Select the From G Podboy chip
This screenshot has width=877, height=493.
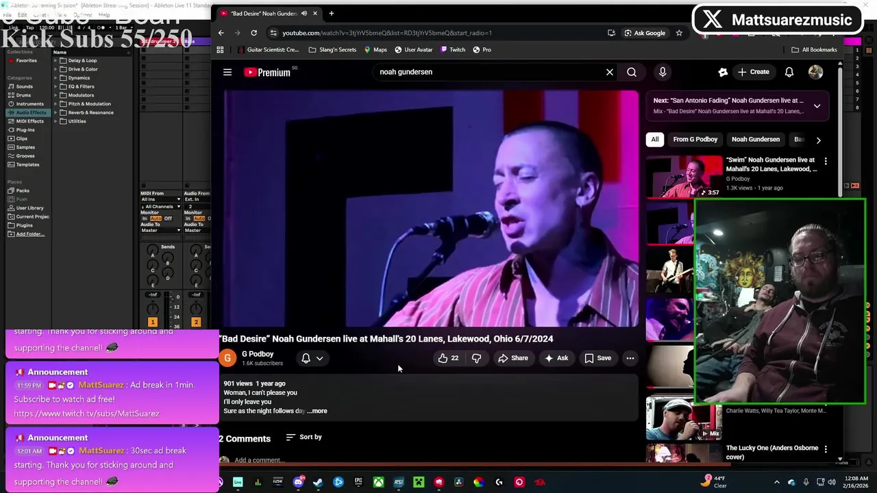695,140
